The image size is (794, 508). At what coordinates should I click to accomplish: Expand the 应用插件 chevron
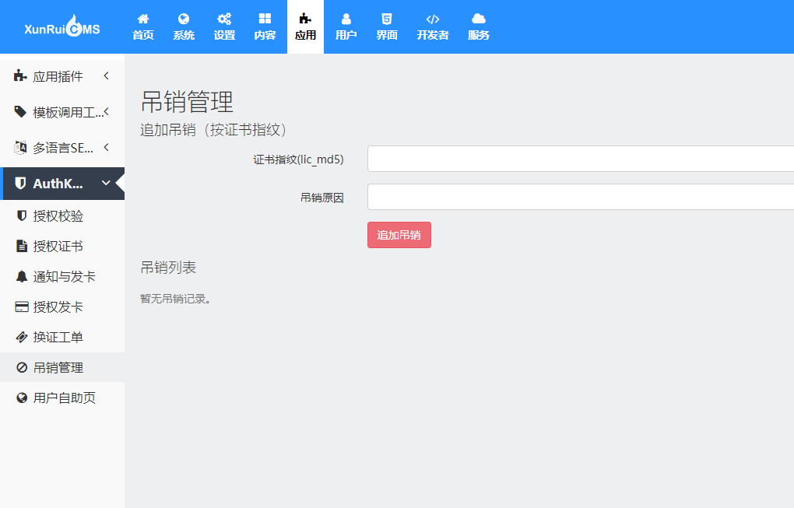click(x=107, y=76)
